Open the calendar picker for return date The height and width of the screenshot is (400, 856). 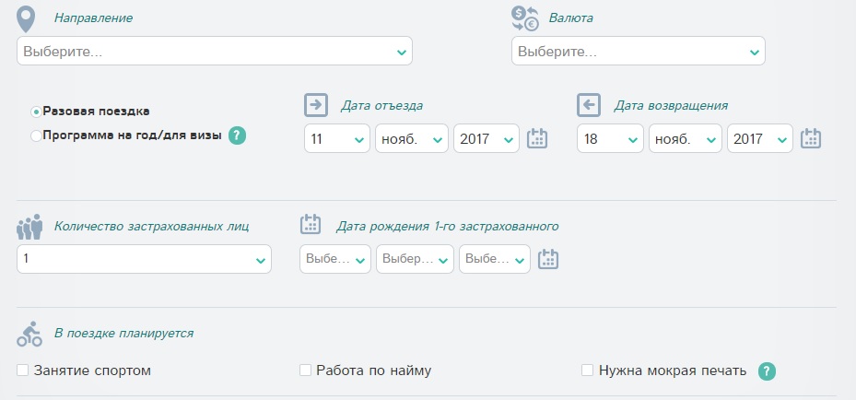(811, 138)
